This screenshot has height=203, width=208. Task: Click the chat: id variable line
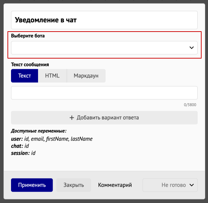[x=20, y=146]
